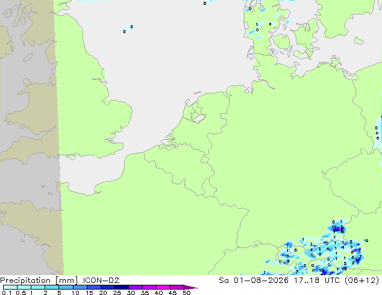382x295 pixels.
Task: Click the "[mm]" unit label
Action: [x=66, y=281]
